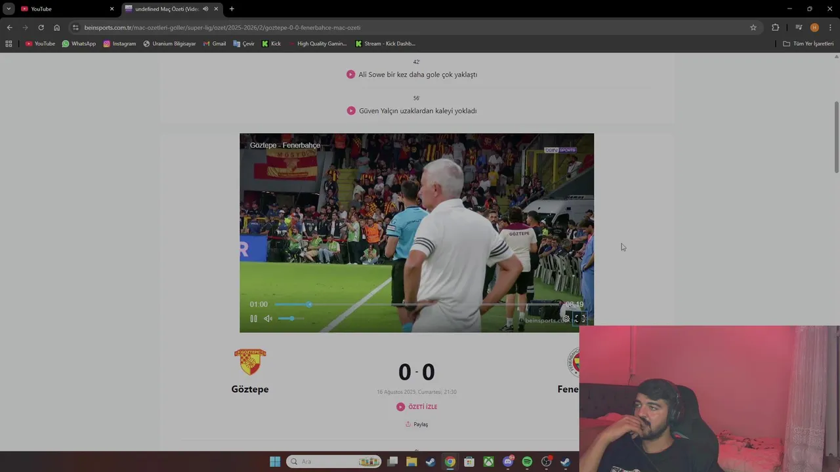The height and width of the screenshot is (472, 840).
Task: Open Google Chrome from the taskbar
Action: (x=450, y=462)
